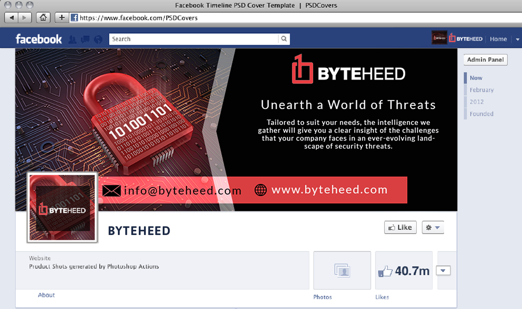
Task: Click the envelope email icon on cover
Action: tap(111, 191)
